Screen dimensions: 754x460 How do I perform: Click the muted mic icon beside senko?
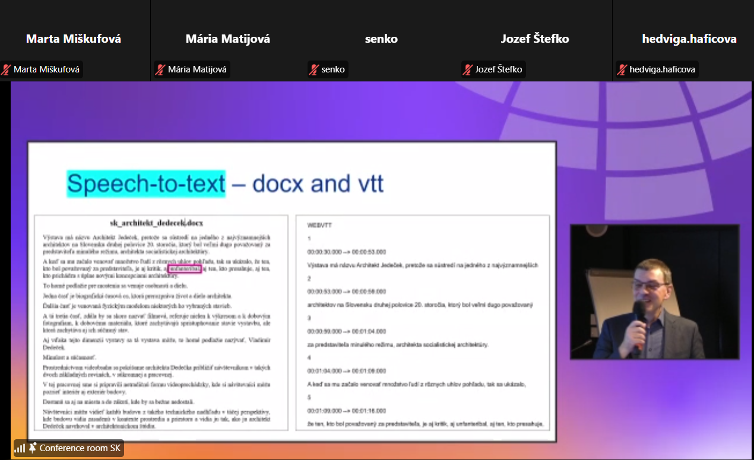coord(314,69)
